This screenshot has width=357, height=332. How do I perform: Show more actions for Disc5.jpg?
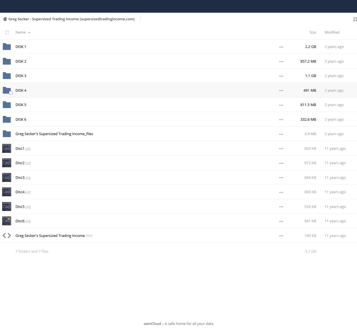pyautogui.click(x=281, y=207)
